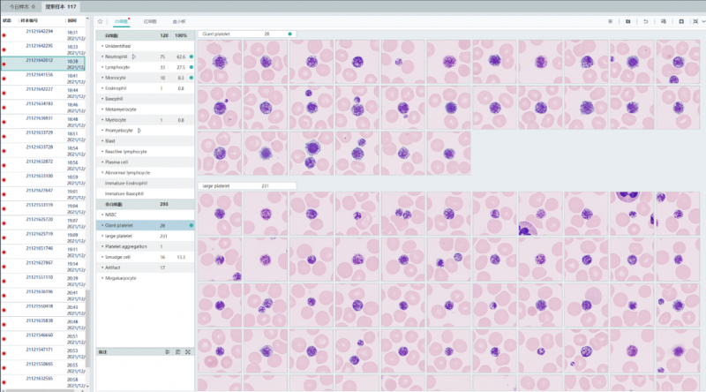Click the sample number column header
This screenshot has width=706, height=392.
point(29,20)
